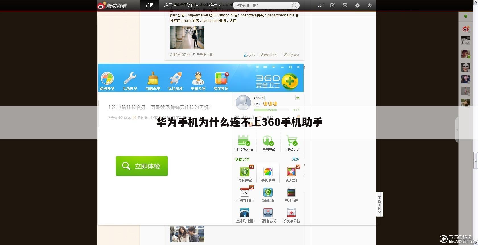Viewport: 478px width, 245px height.
Task: Open cr琪 profile link in header
Action: (321, 5)
